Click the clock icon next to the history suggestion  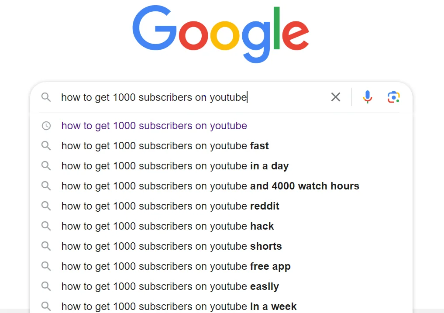click(x=46, y=126)
